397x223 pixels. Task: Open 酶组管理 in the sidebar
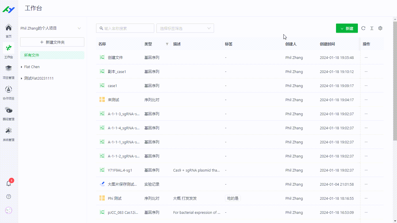(8, 111)
